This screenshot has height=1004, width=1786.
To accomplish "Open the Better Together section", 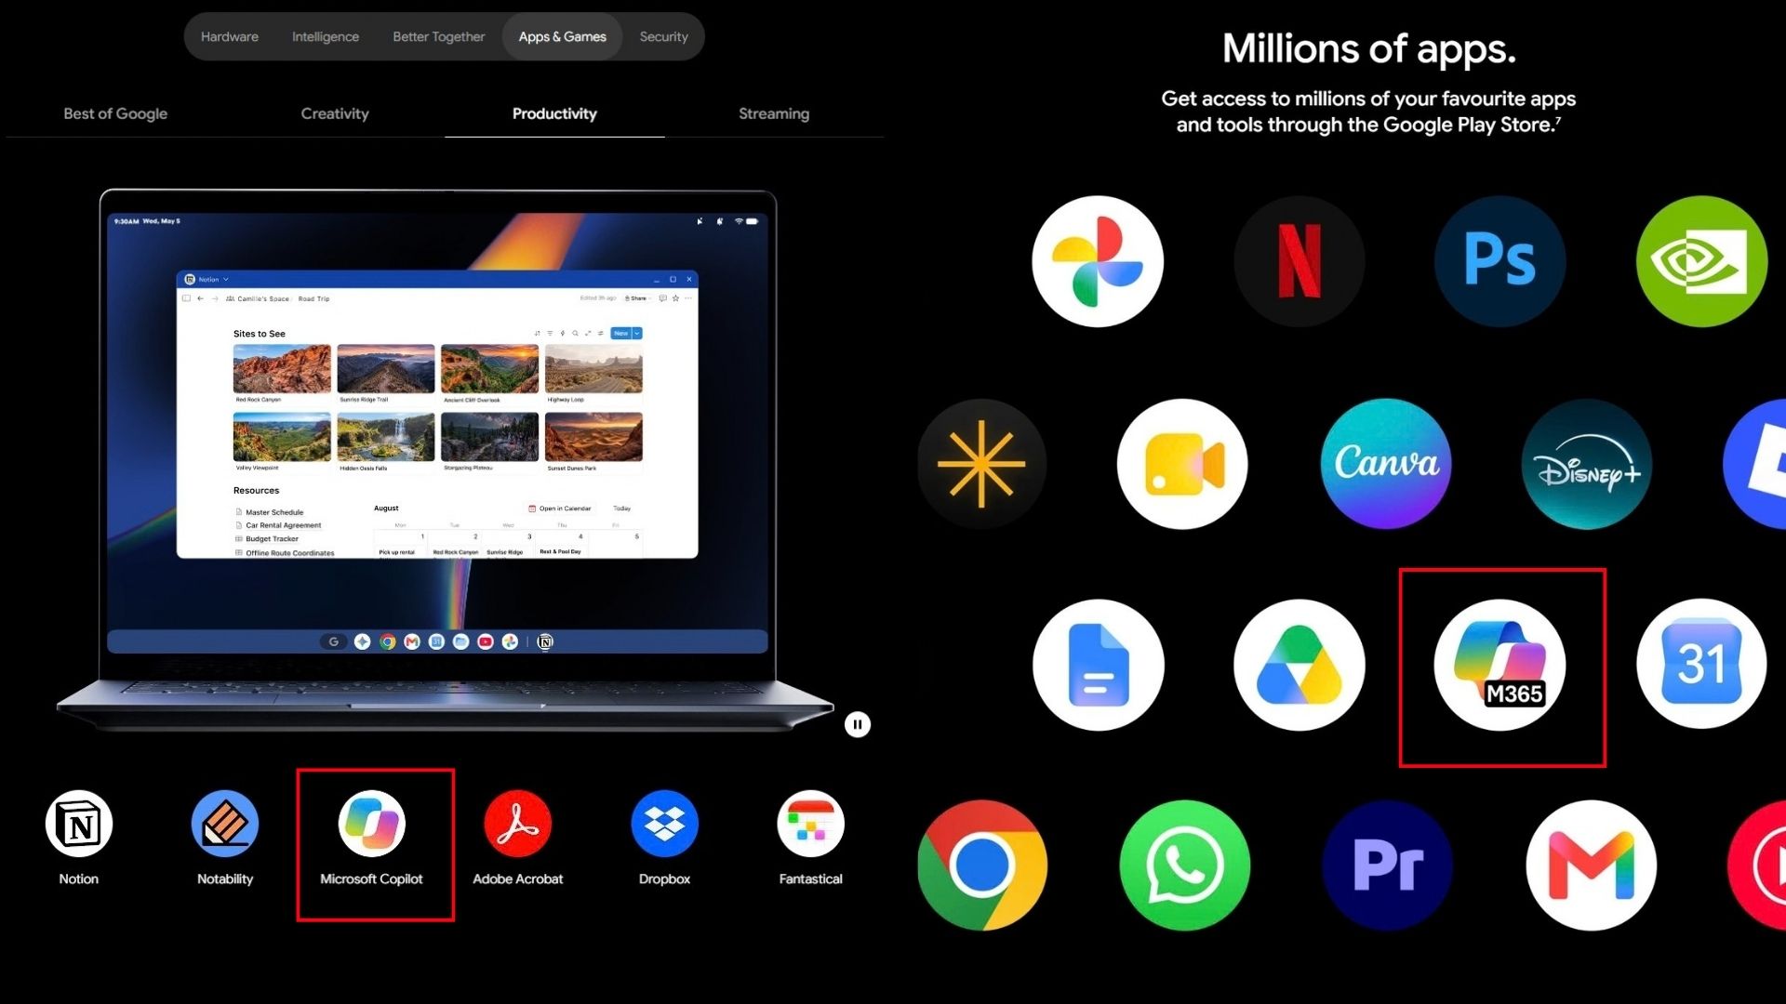I will pyautogui.click(x=439, y=36).
